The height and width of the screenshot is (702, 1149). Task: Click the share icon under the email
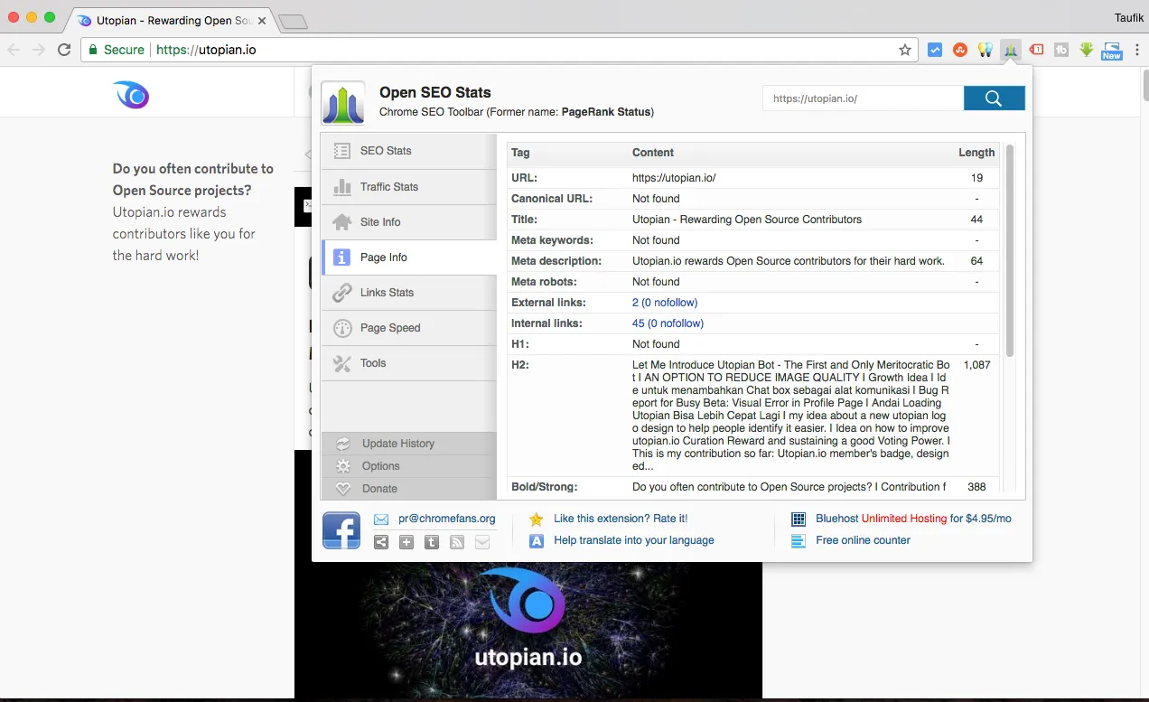pos(381,542)
